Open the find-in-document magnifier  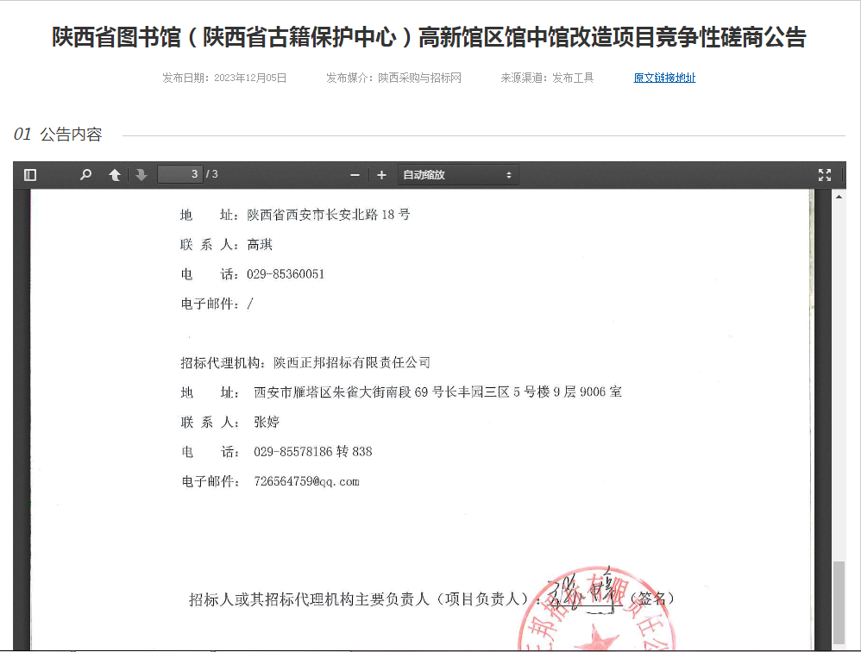pyautogui.click(x=85, y=175)
